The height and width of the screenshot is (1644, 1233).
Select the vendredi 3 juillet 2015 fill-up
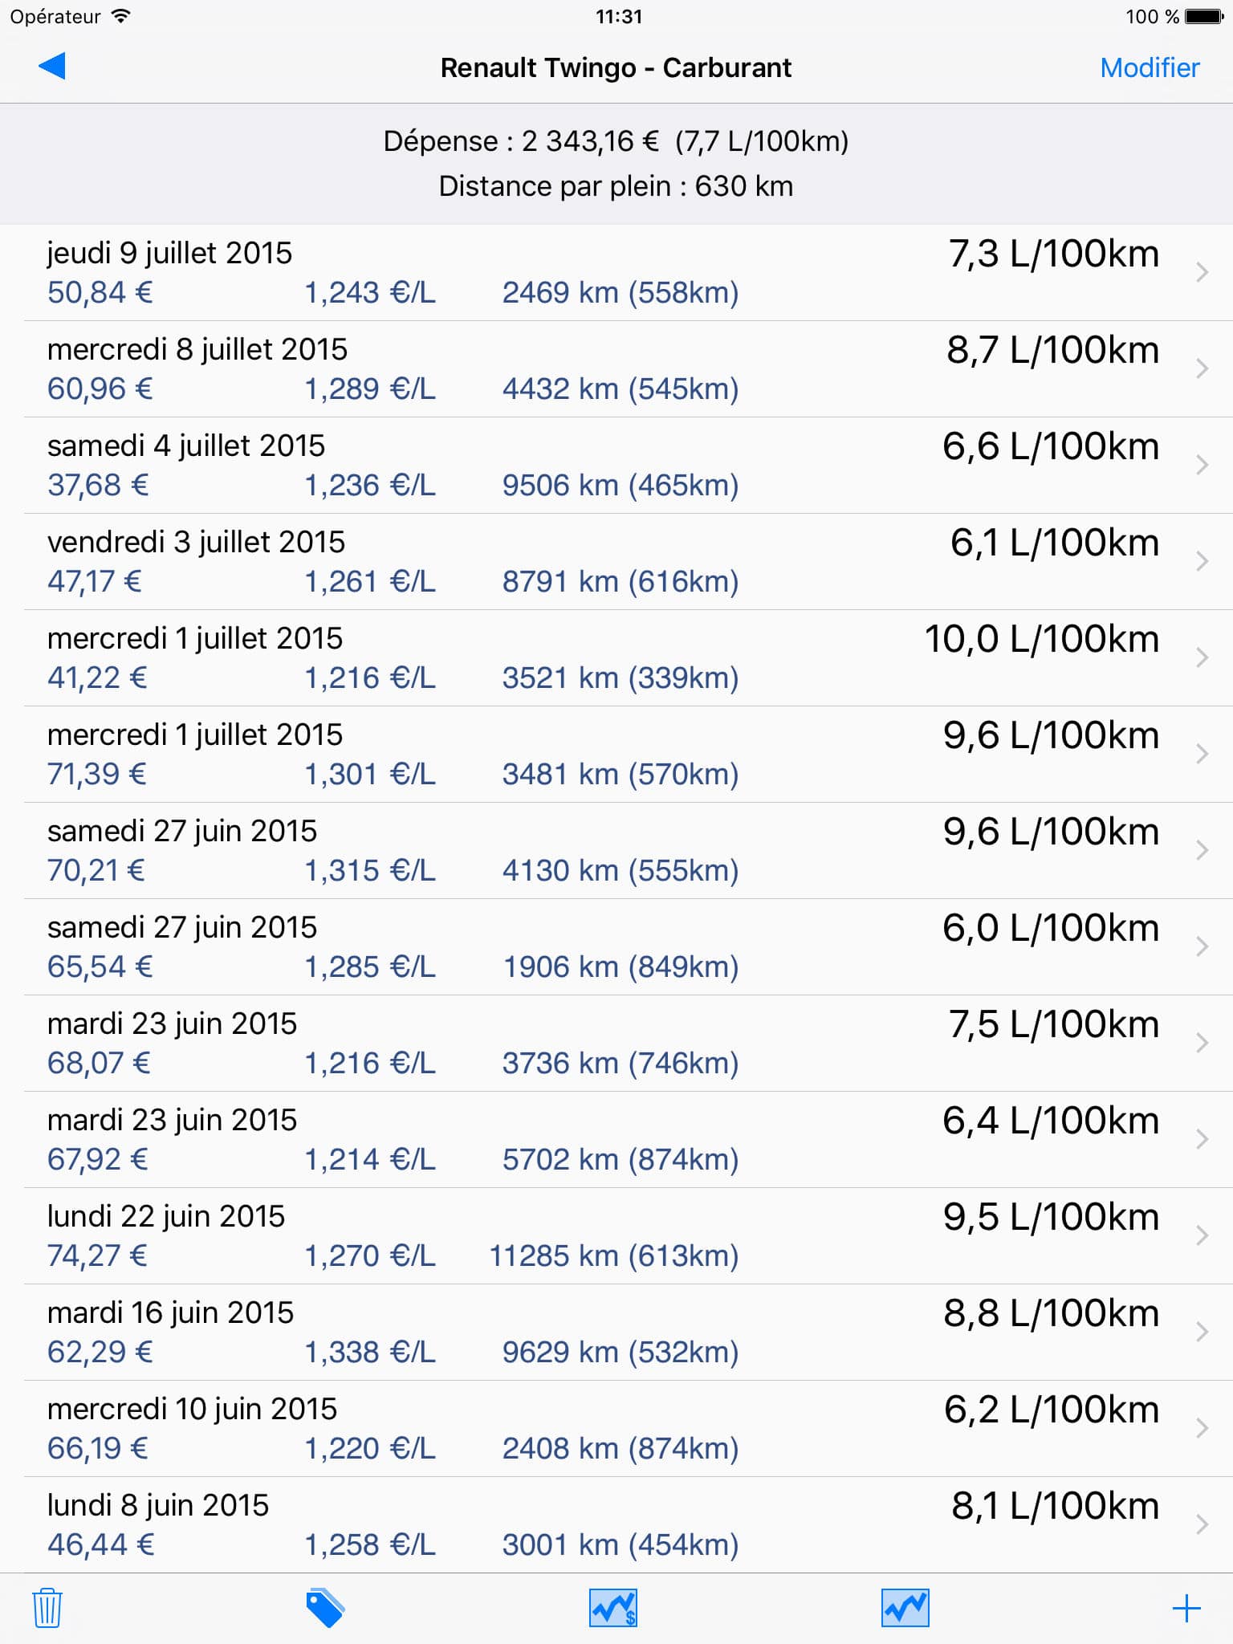pos(616,562)
